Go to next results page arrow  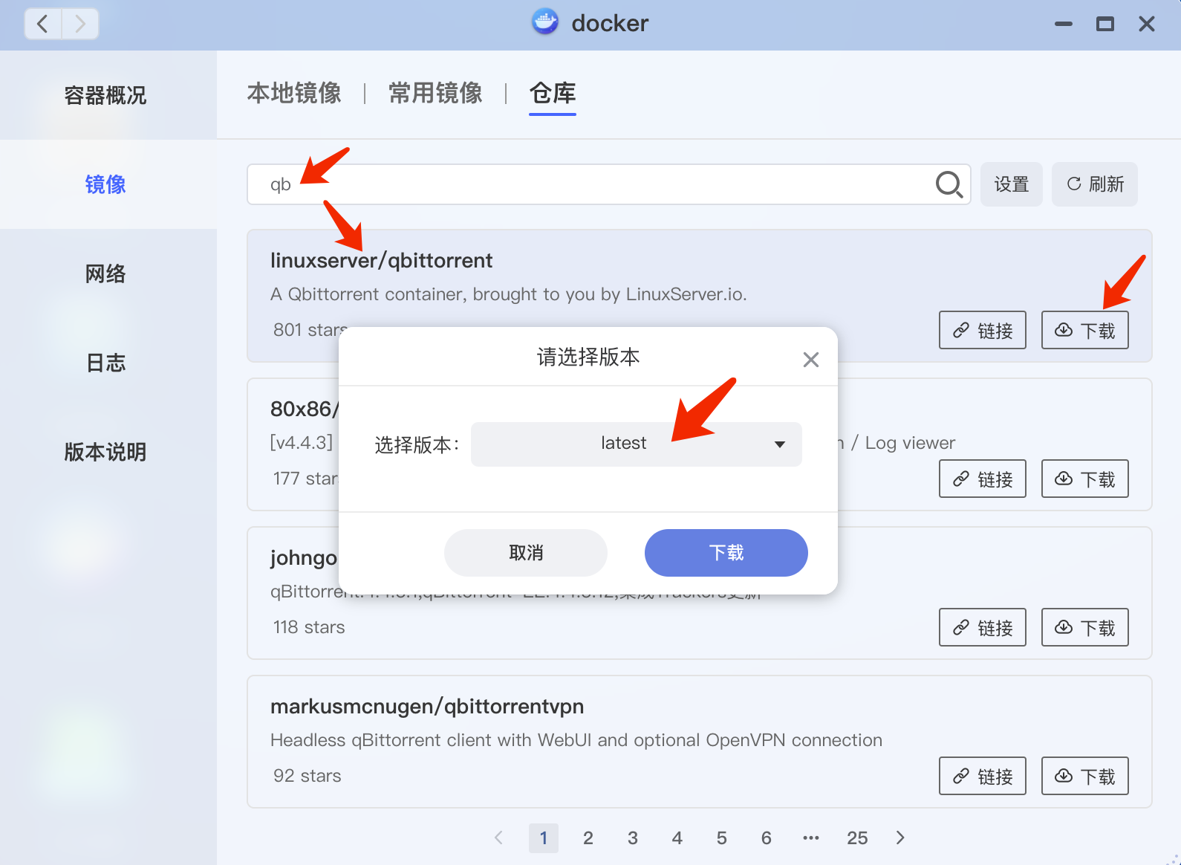(900, 838)
